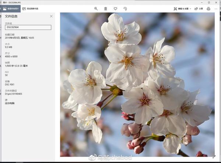The width and height of the screenshot is (221, 163).
Task: Click the Share button
Action: click(x=199, y=9)
